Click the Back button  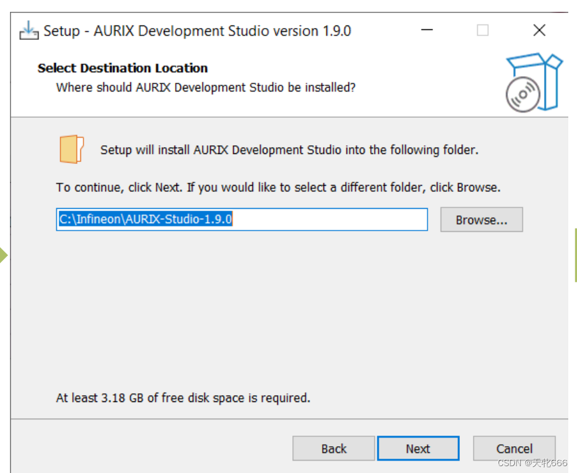point(333,448)
